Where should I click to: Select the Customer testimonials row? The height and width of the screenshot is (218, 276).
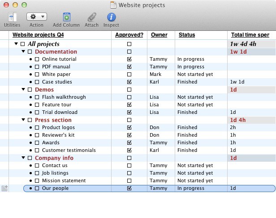[x=69, y=151]
